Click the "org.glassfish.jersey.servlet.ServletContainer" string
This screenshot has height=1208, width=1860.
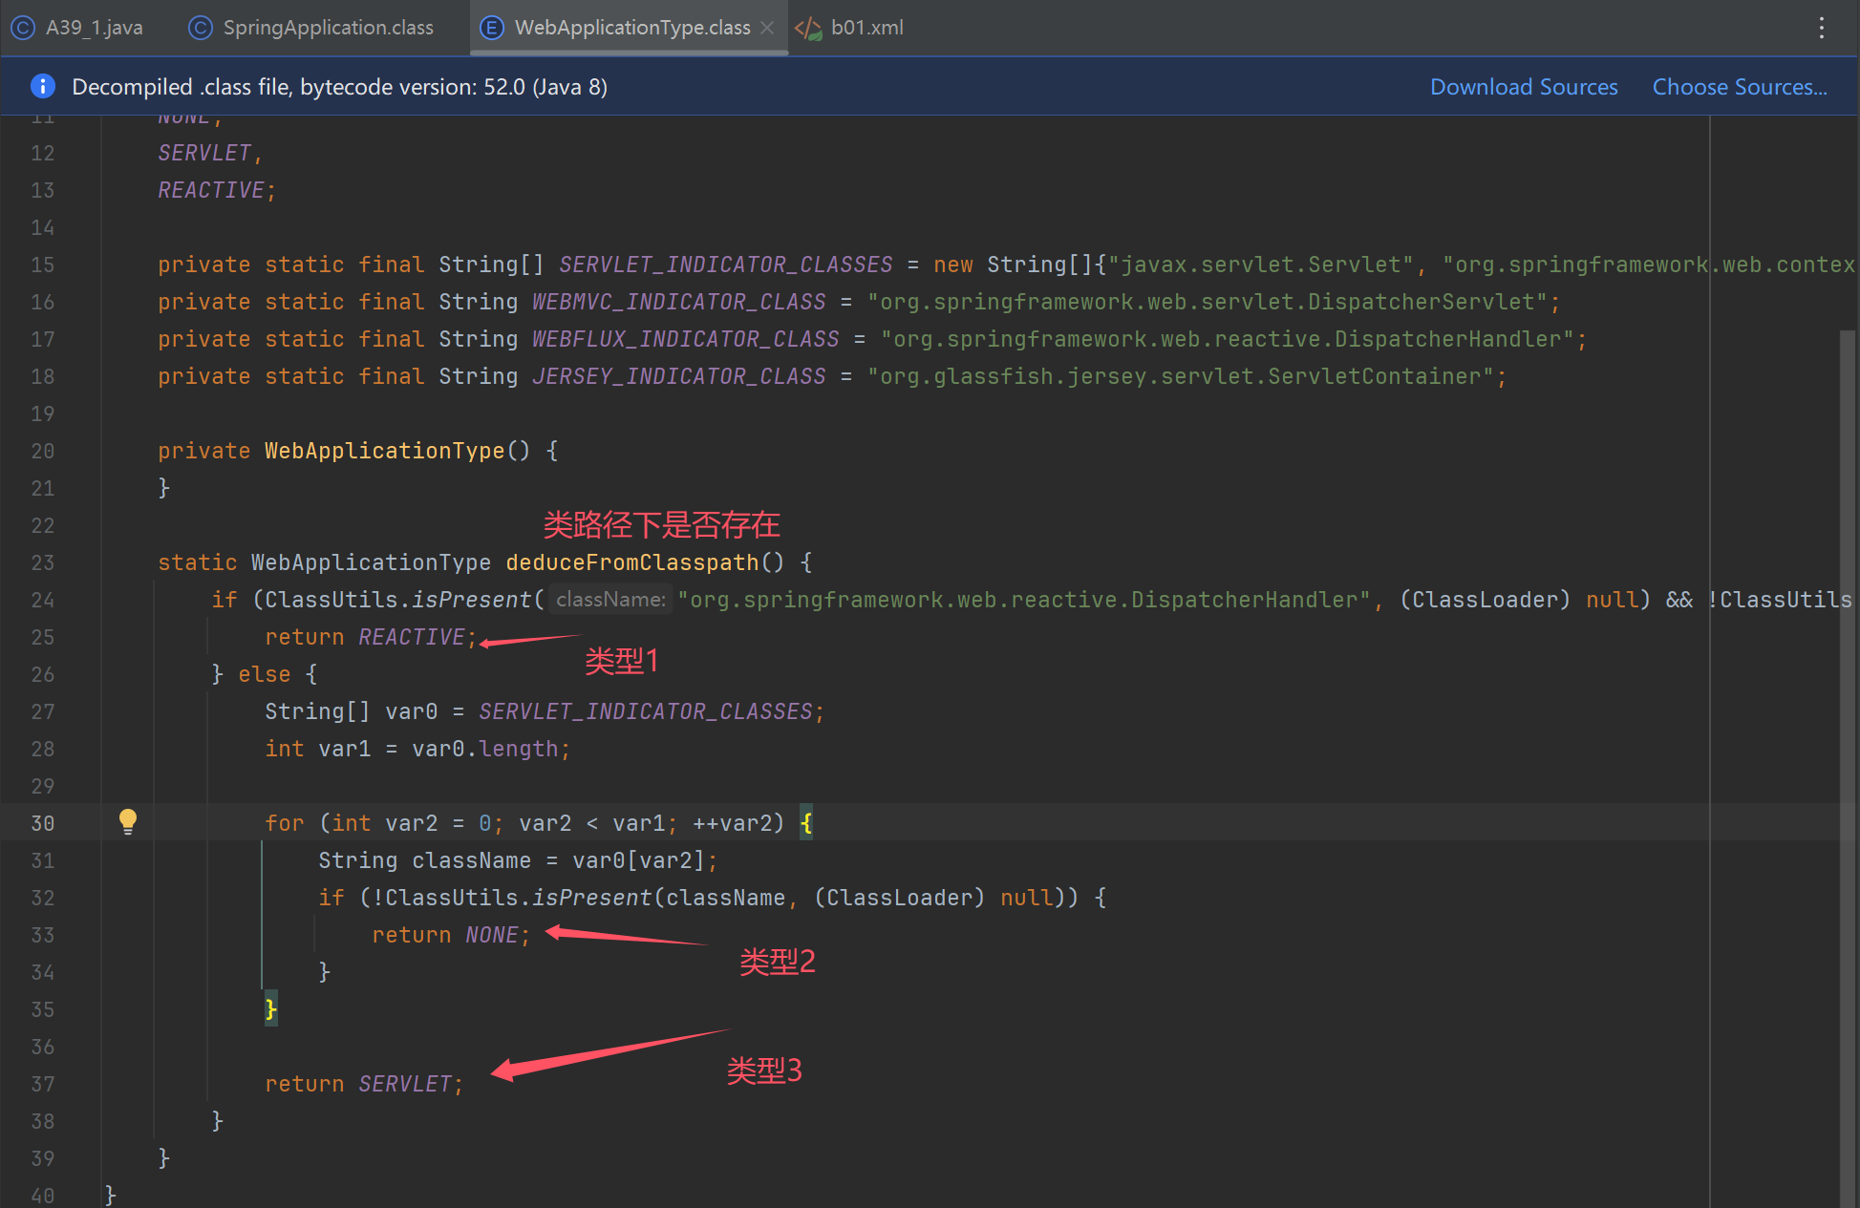(x=1180, y=376)
